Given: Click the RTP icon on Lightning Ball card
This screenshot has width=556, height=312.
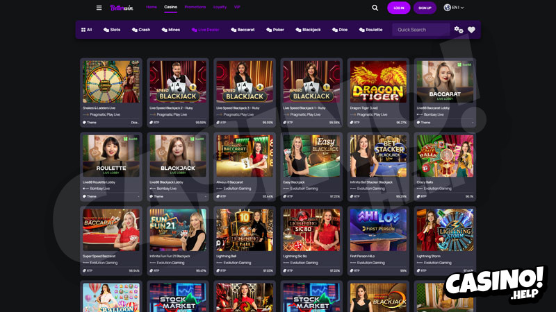Looking at the screenshot, I should pos(218,270).
